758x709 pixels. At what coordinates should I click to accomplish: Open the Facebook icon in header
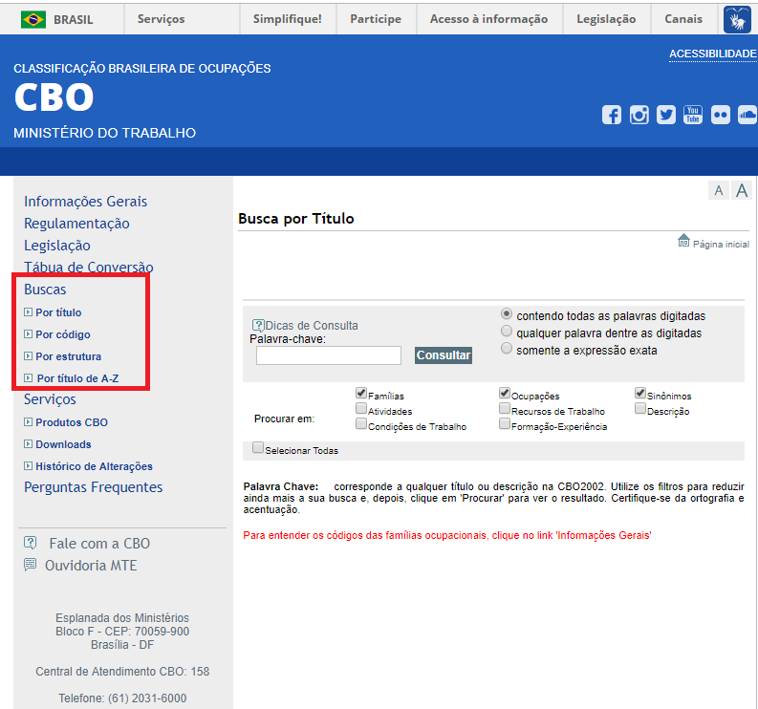point(612,115)
